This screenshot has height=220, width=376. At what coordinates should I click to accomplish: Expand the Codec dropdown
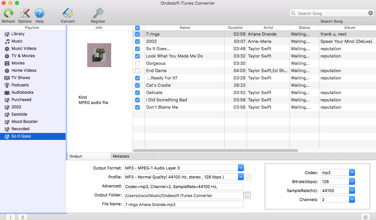[x=352, y=172]
